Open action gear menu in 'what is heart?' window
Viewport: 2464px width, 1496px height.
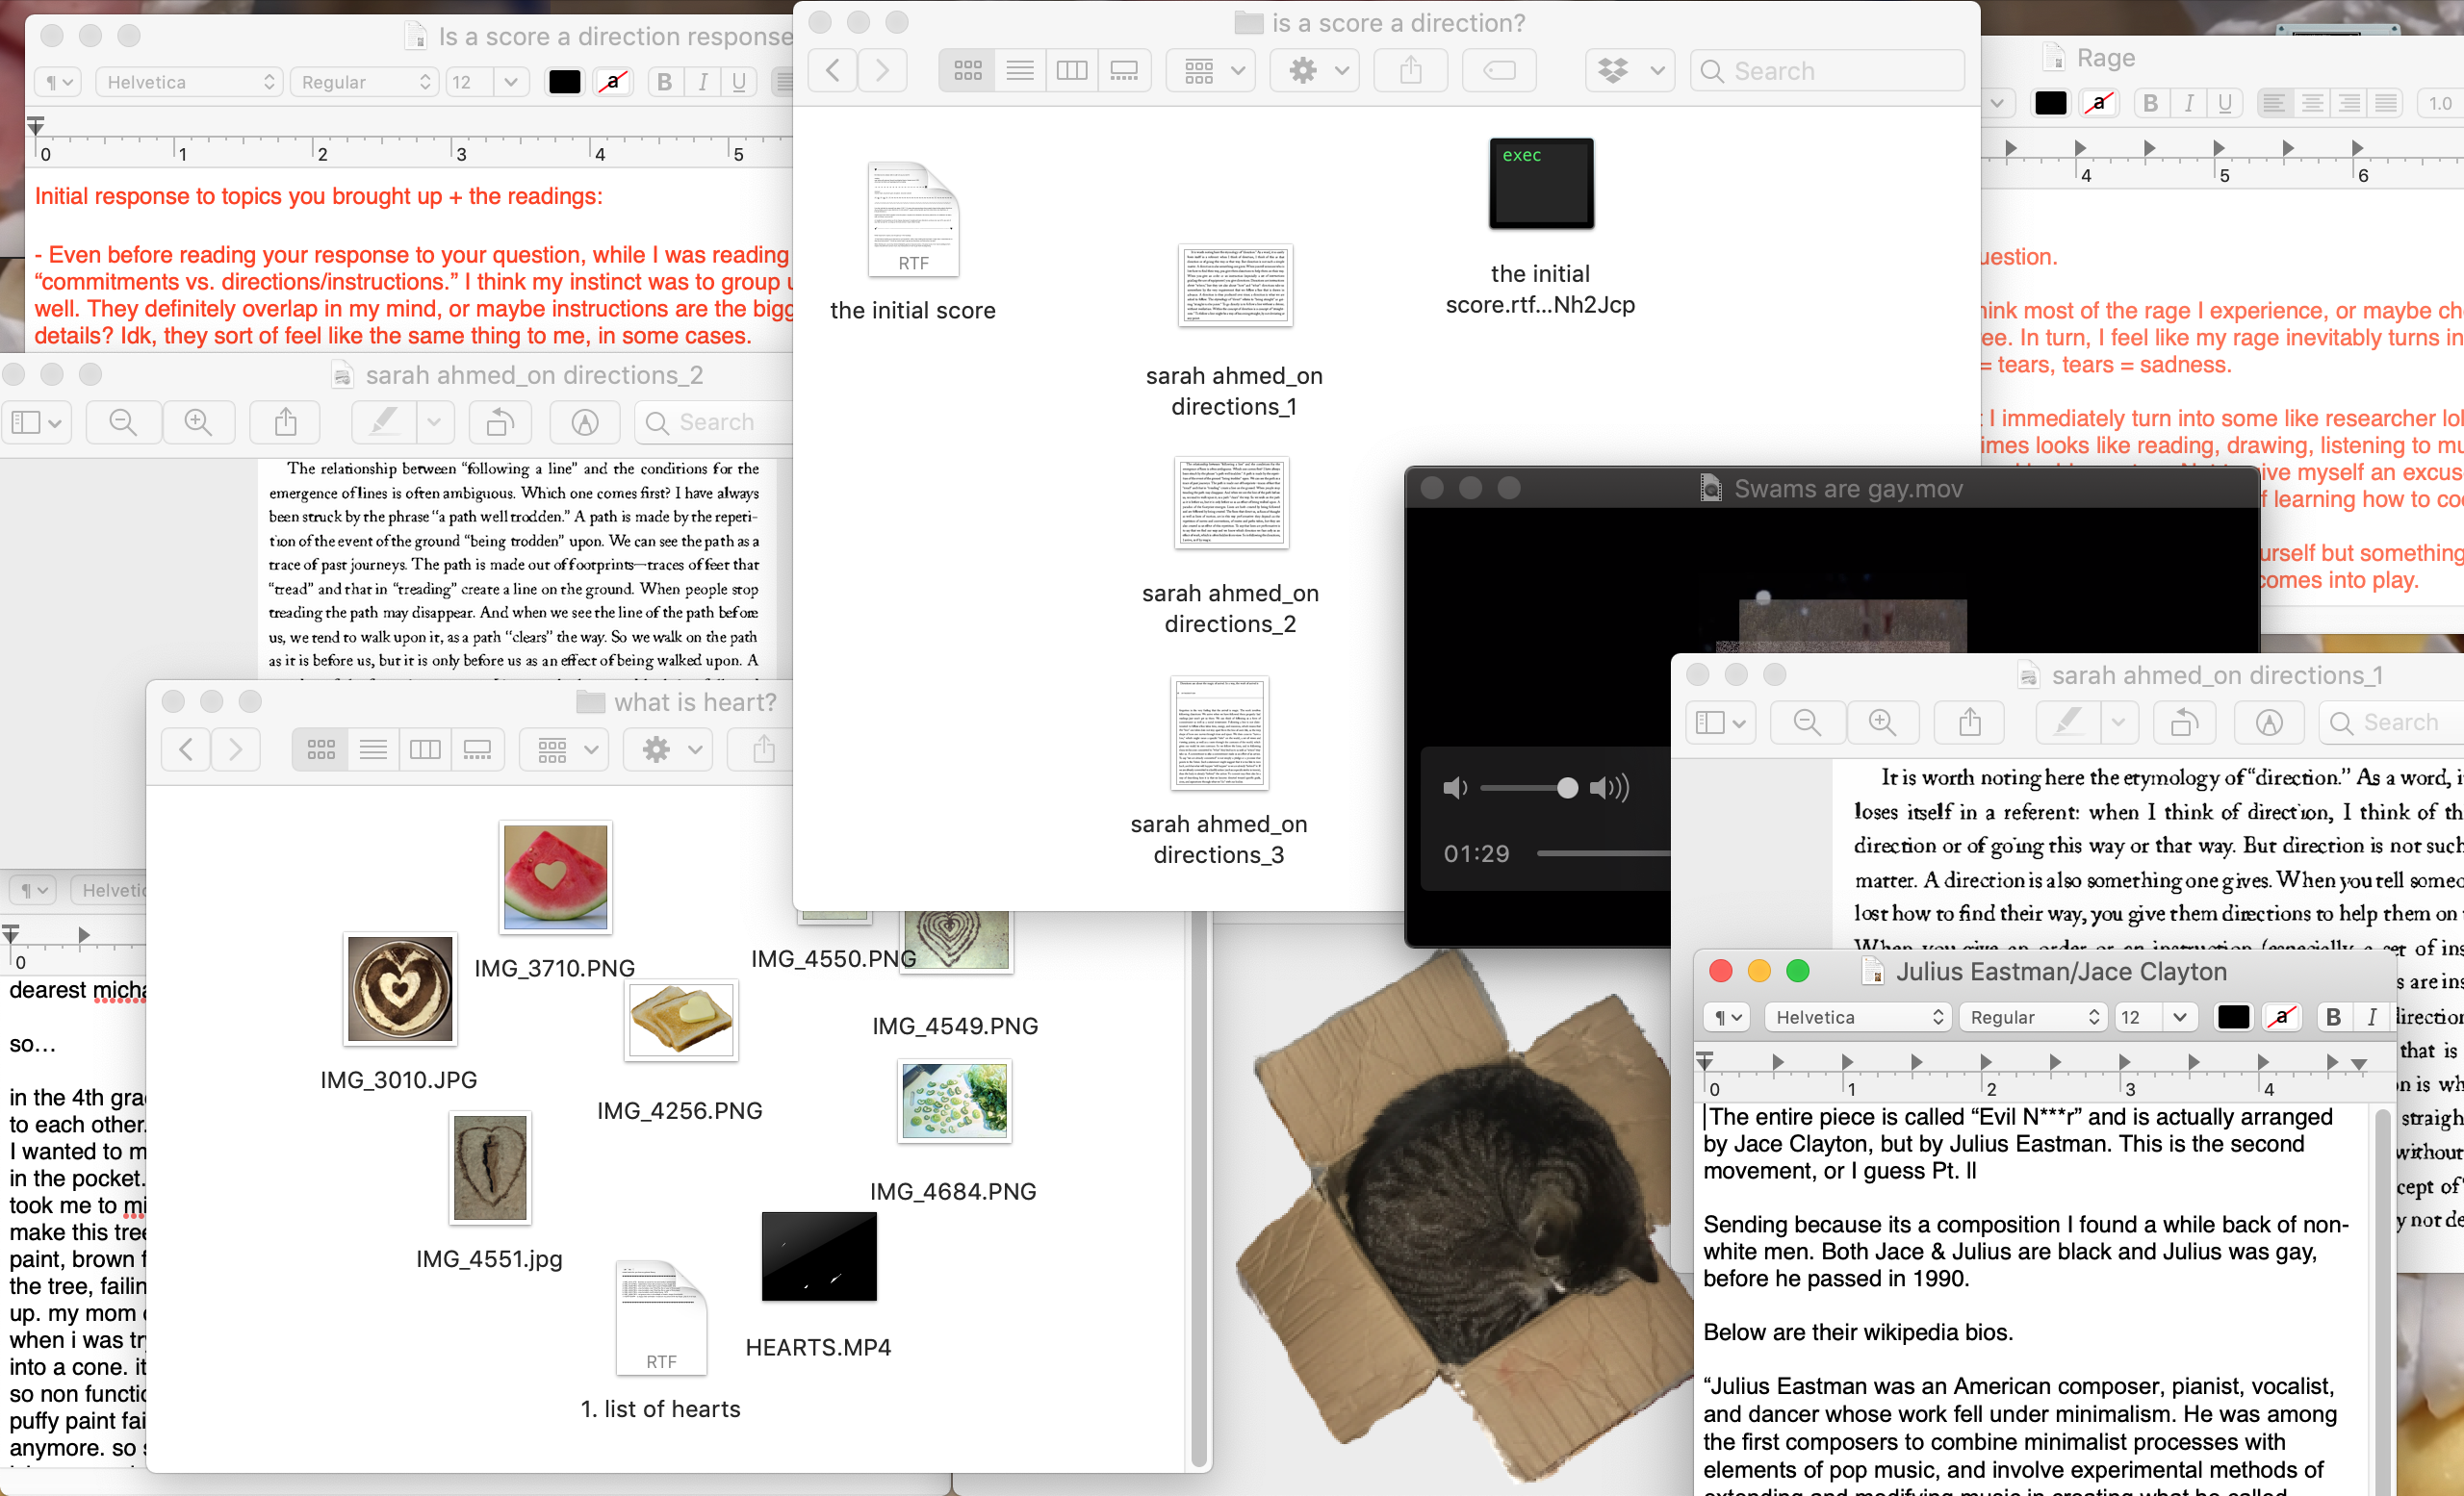(668, 748)
